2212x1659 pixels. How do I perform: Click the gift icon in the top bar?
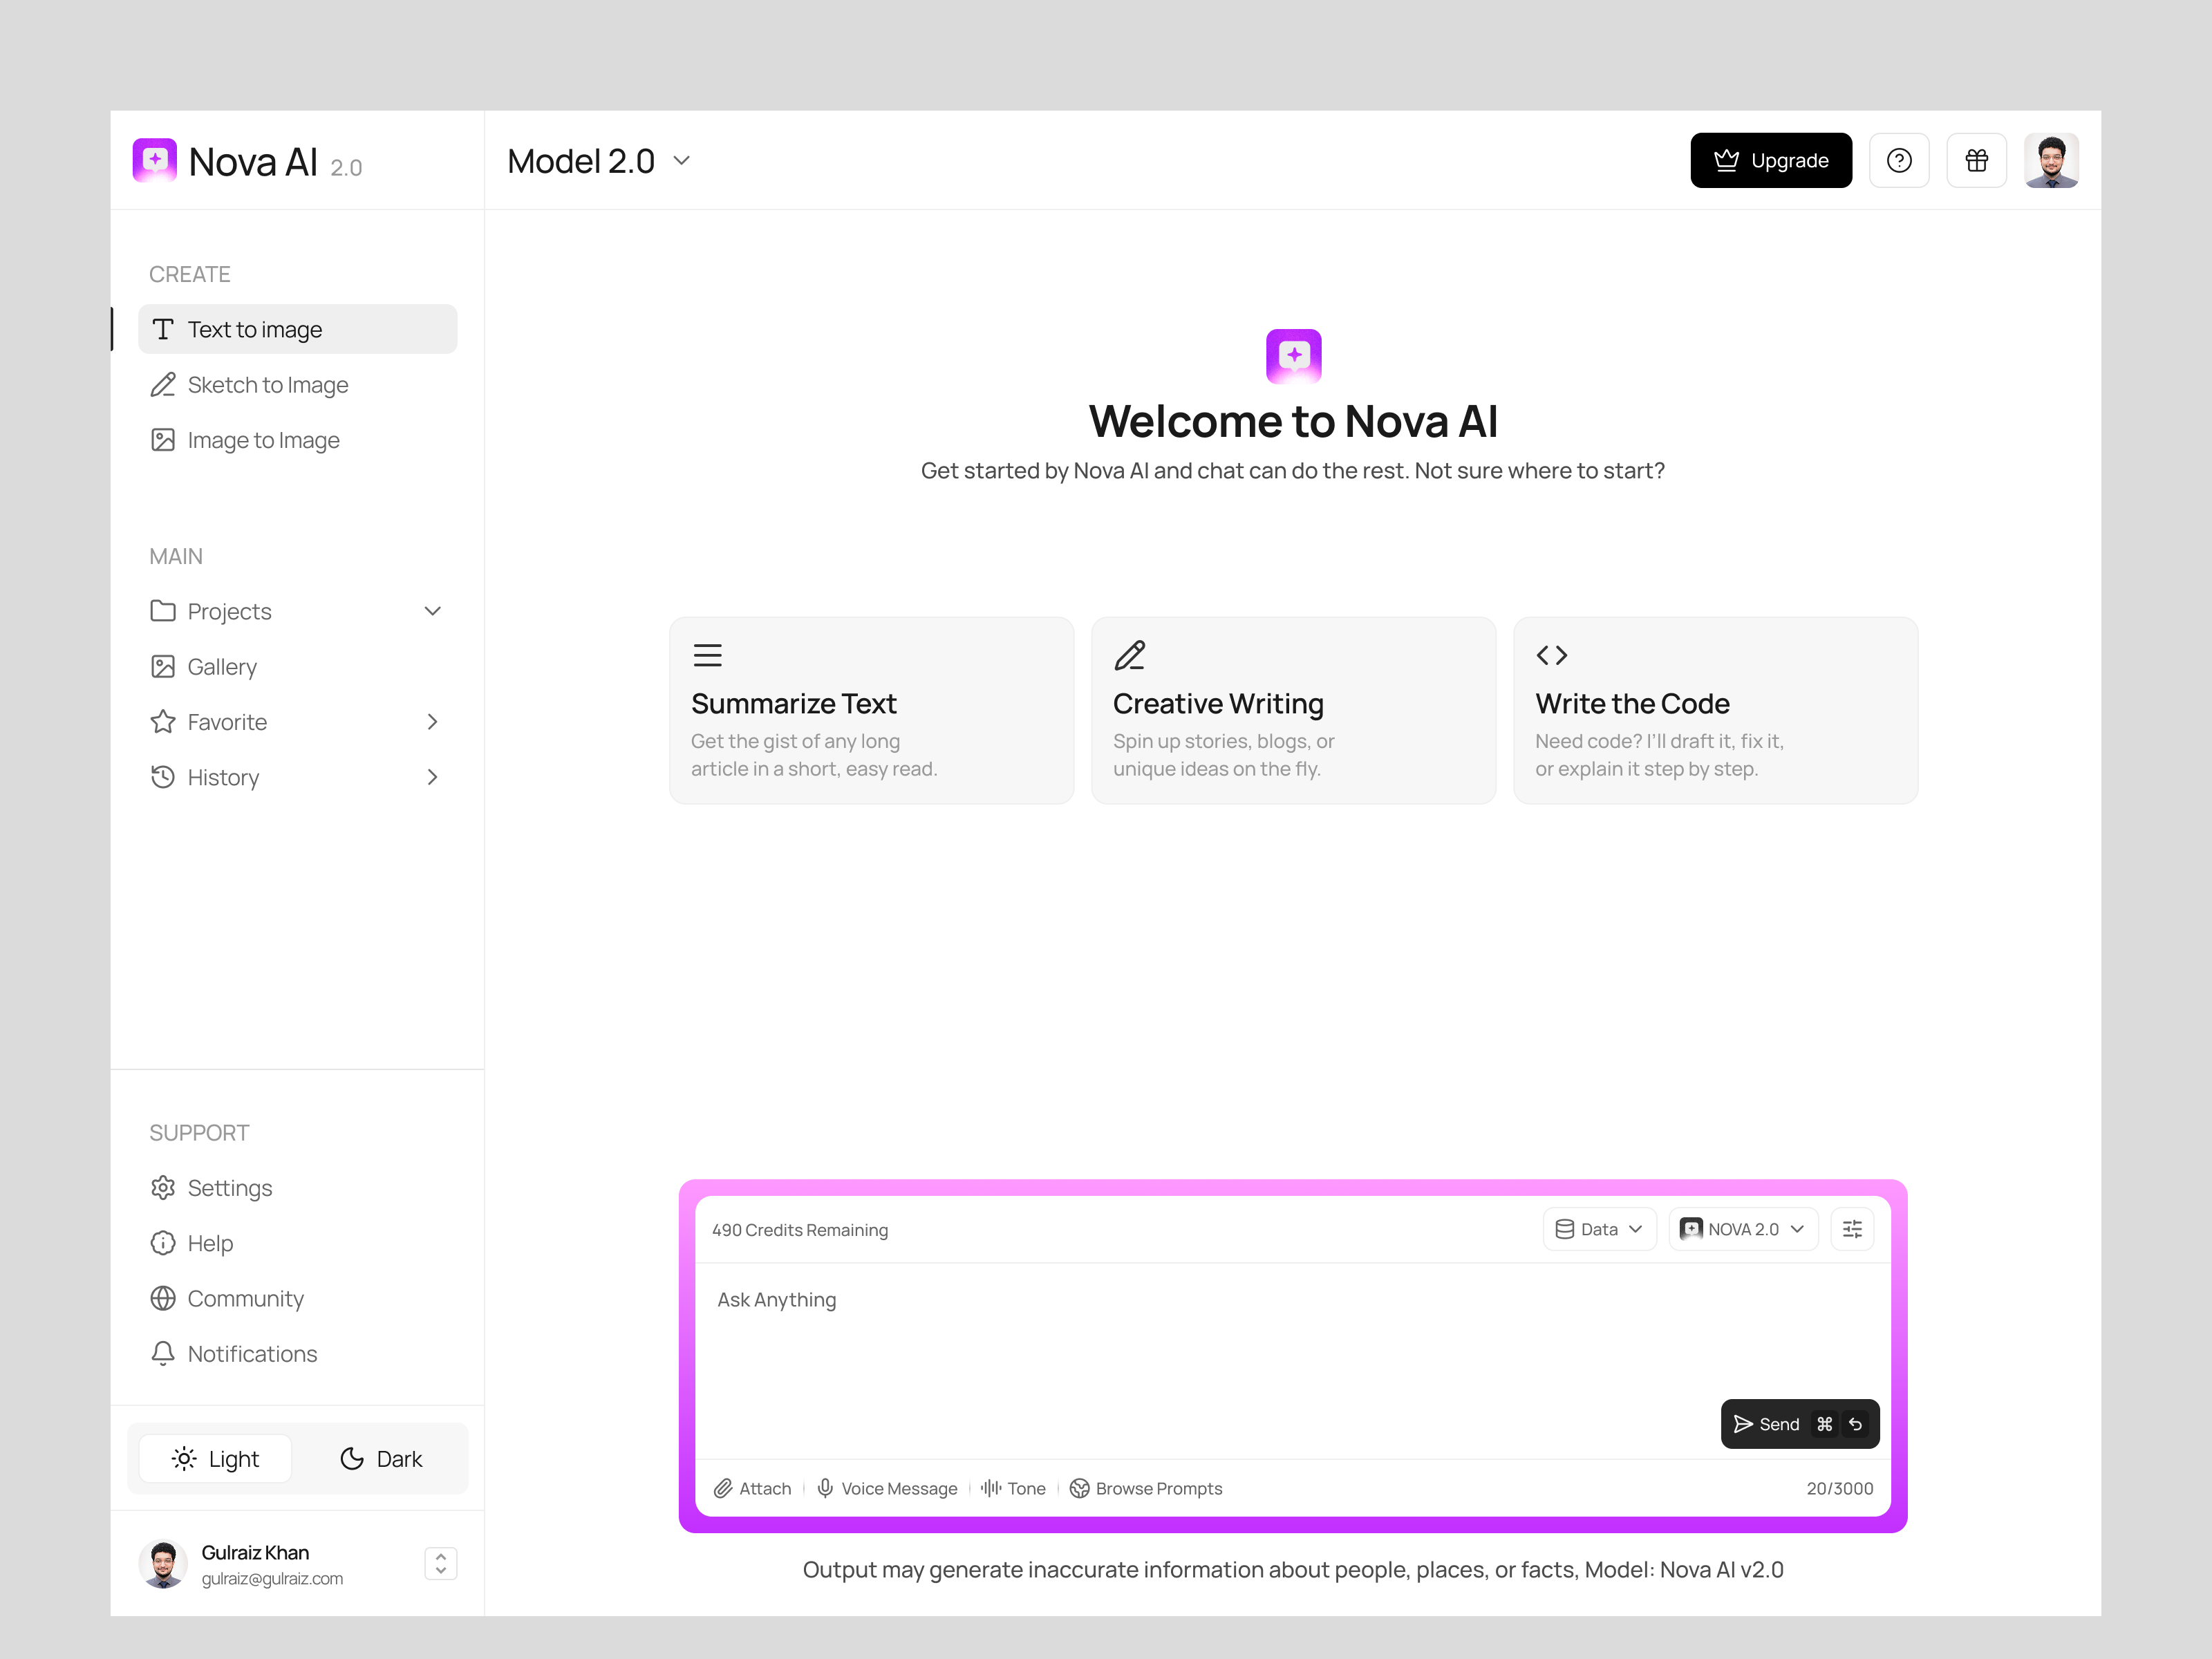tap(1976, 160)
